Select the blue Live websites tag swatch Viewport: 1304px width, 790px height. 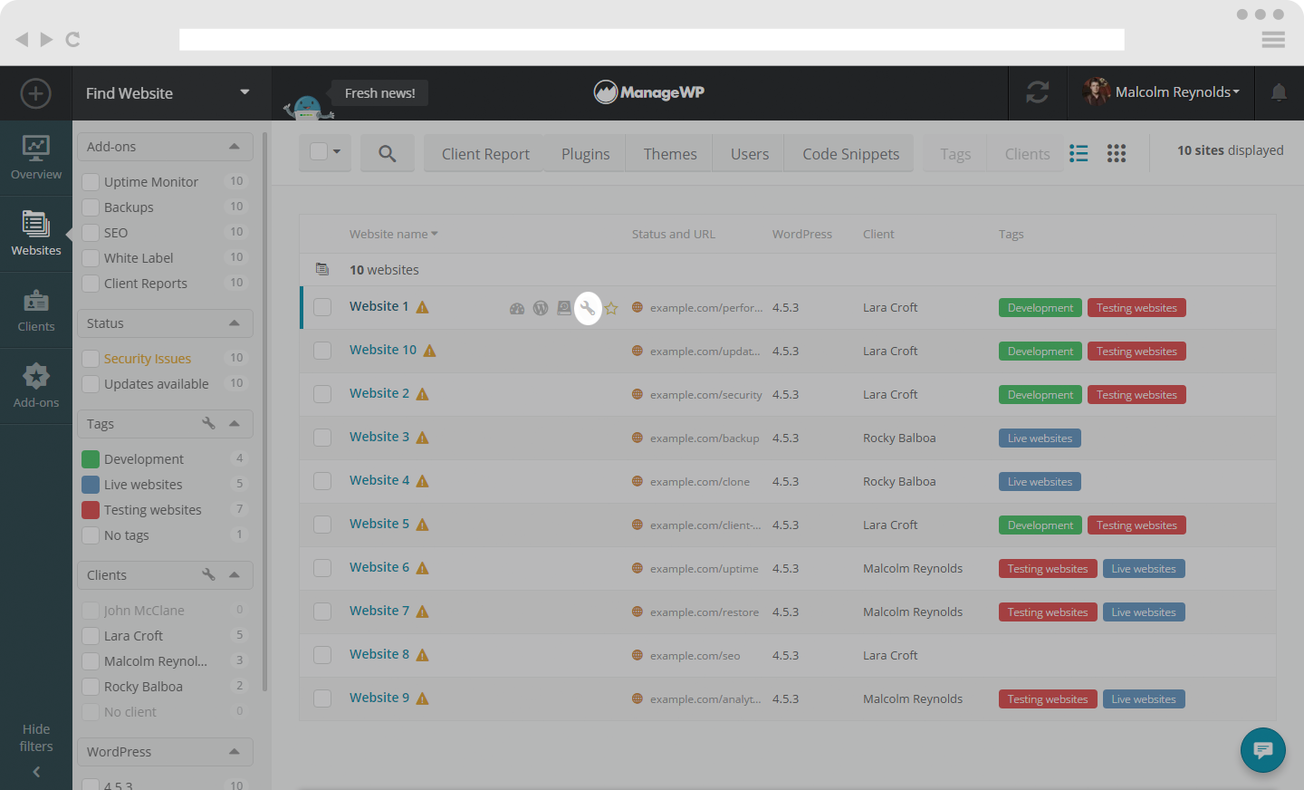click(x=91, y=485)
